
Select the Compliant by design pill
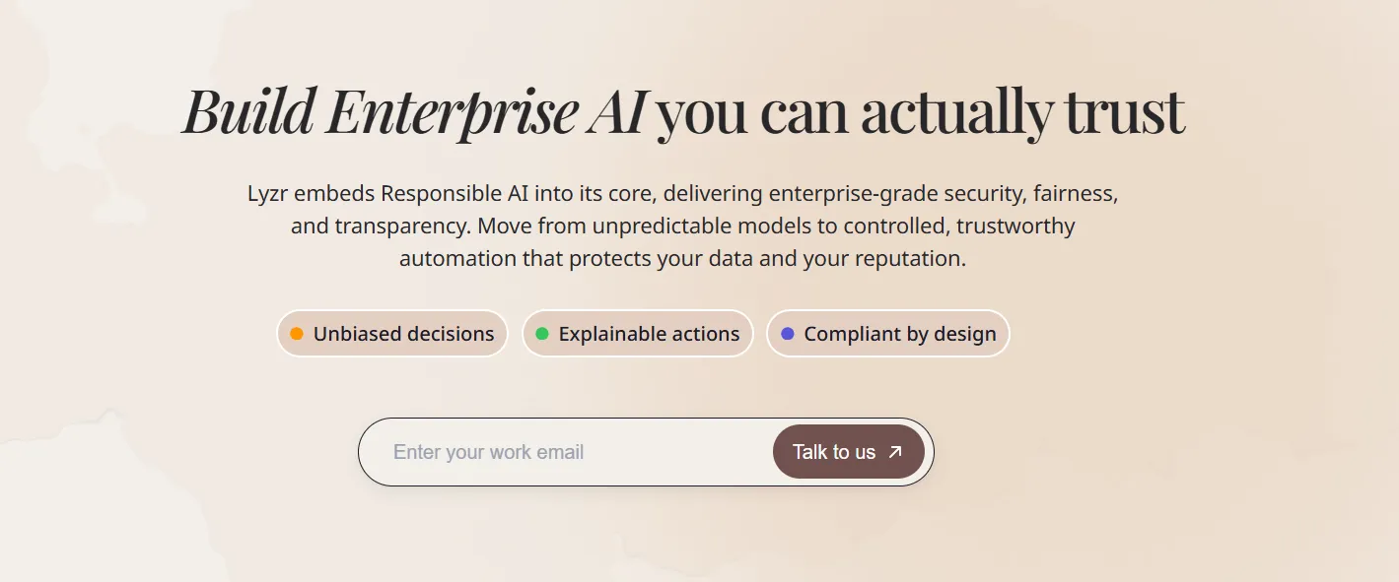coord(888,334)
